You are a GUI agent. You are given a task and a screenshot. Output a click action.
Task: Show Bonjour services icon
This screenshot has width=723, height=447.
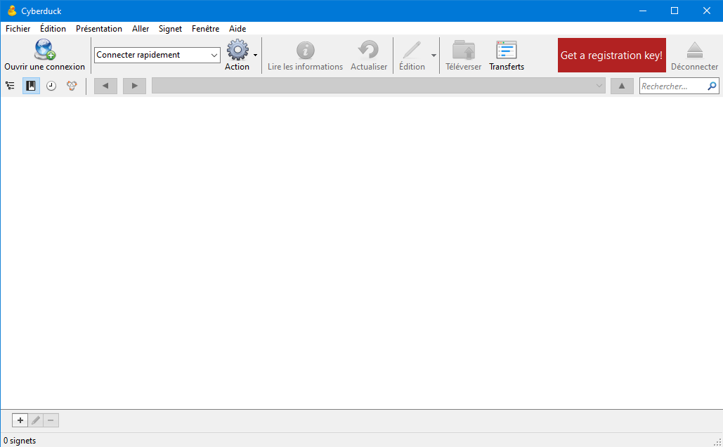pyautogui.click(x=72, y=86)
